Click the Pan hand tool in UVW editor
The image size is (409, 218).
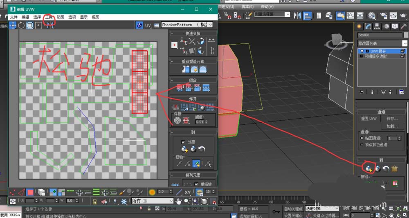click(179, 201)
